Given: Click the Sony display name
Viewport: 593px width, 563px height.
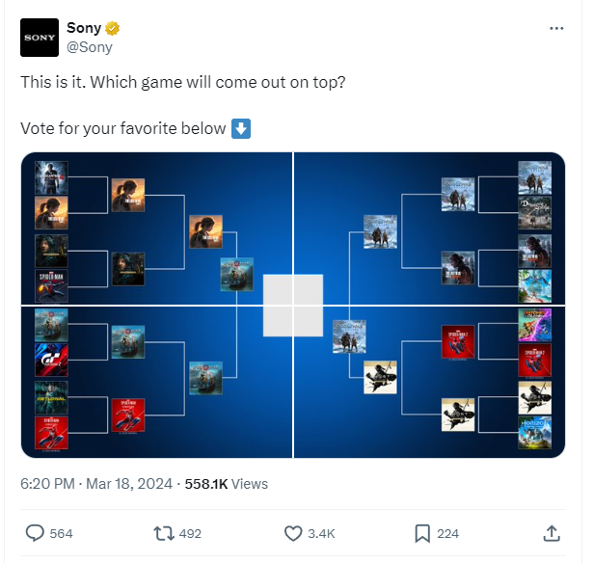Looking at the screenshot, I should click(x=84, y=28).
